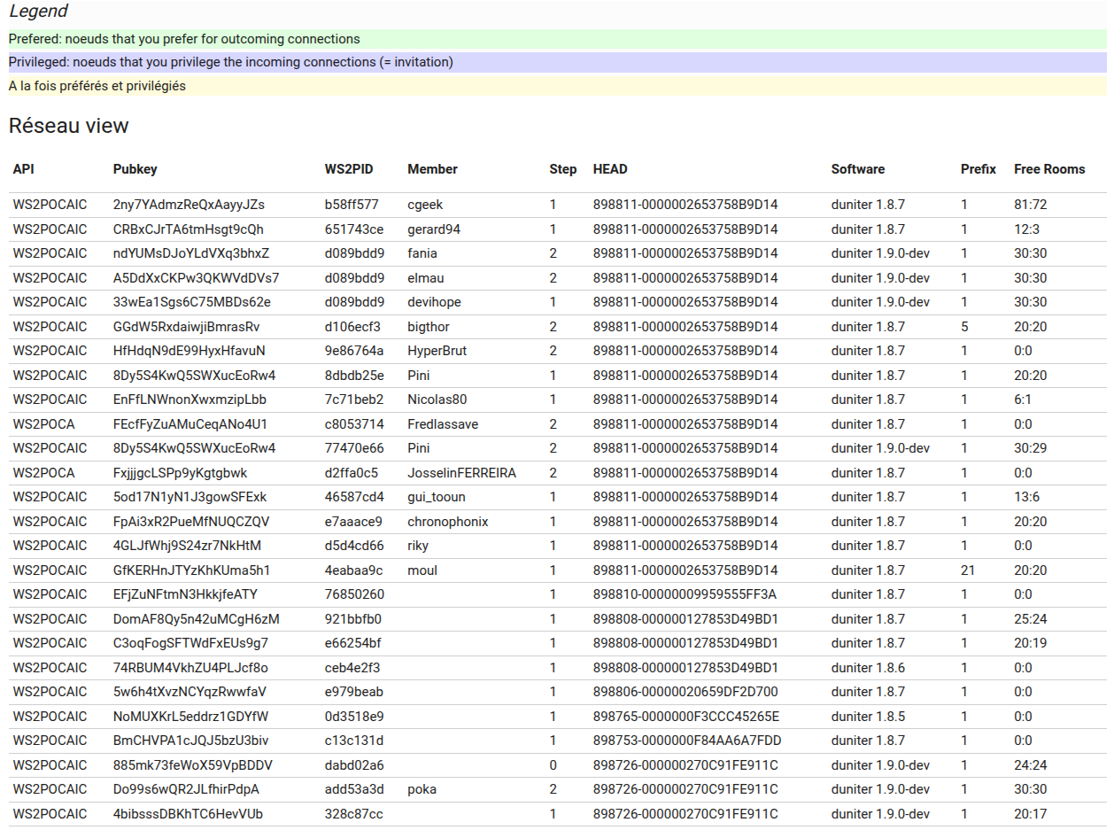Click the Free Rooms column header
Image resolution: width=1114 pixels, height=830 pixels.
click(1048, 169)
